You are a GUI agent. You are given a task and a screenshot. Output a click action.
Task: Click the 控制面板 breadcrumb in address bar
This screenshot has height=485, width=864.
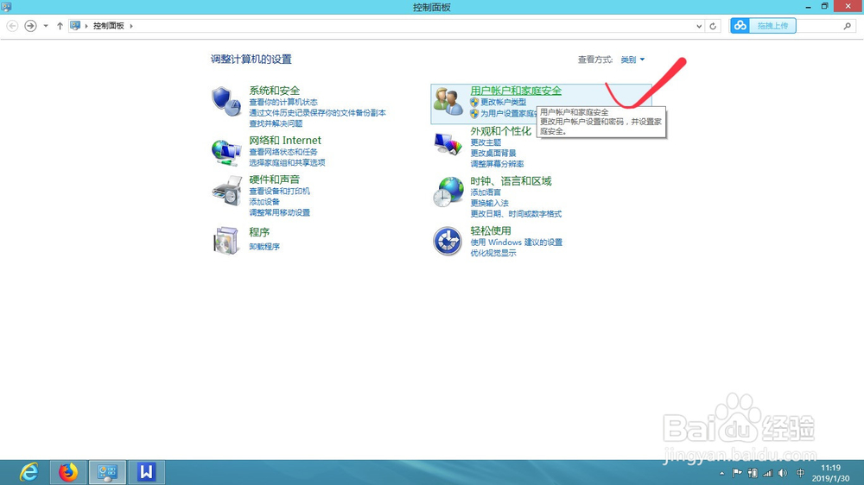pos(109,26)
